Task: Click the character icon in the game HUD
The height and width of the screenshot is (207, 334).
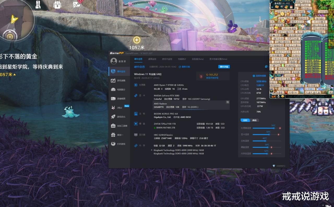Action: pyautogui.click(x=38, y=4)
